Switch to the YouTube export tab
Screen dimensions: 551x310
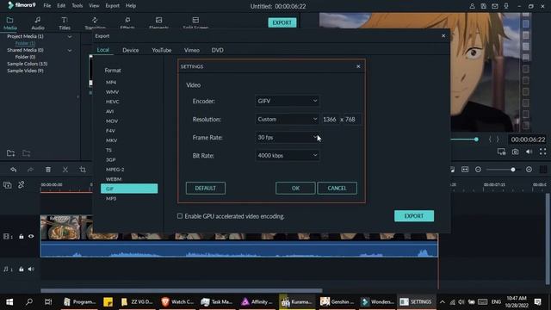pos(162,50)
